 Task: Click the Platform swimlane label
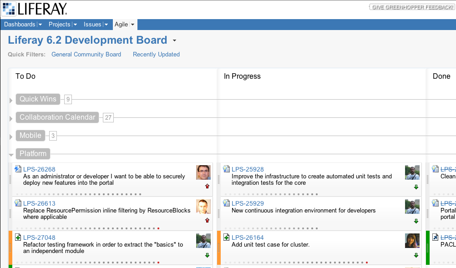click(x=33, y=154)
